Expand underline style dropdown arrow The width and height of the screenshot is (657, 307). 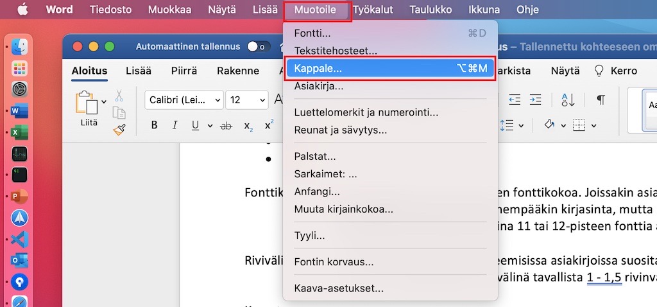click(210, 125)
